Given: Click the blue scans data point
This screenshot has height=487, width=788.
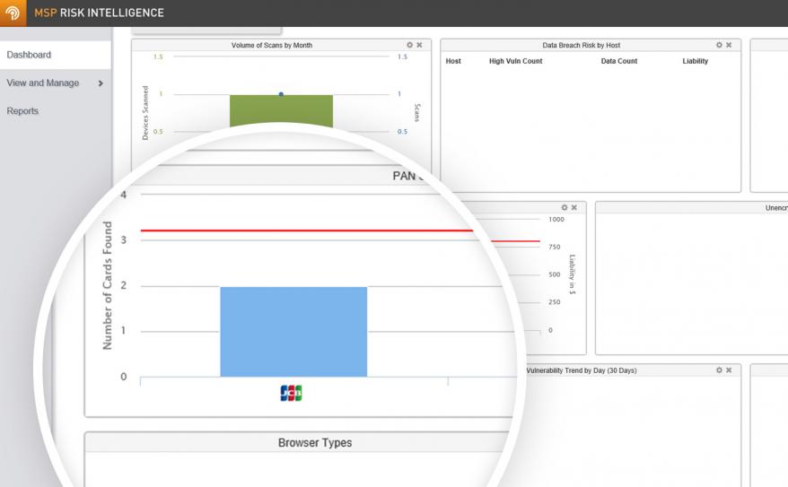Looking at the screenshot, I should click(x=281, y=94).
